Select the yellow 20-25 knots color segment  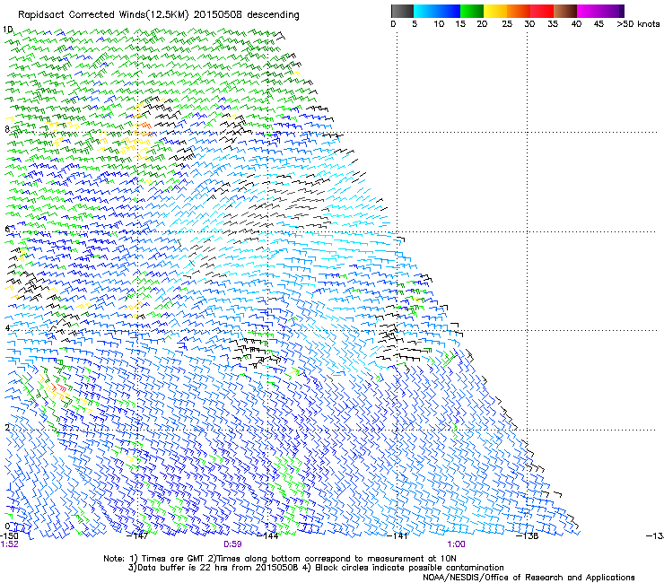(x=495, y=11)
